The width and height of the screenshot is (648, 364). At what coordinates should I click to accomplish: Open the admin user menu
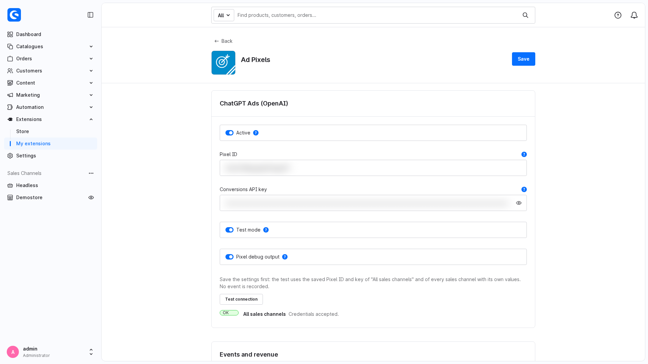click(51, 352)
